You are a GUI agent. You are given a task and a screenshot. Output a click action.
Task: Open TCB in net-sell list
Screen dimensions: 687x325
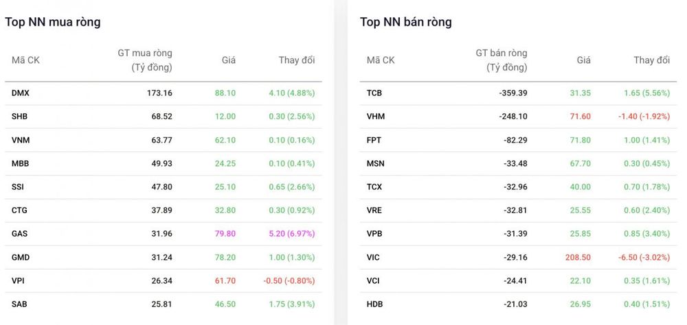(518, 93)
